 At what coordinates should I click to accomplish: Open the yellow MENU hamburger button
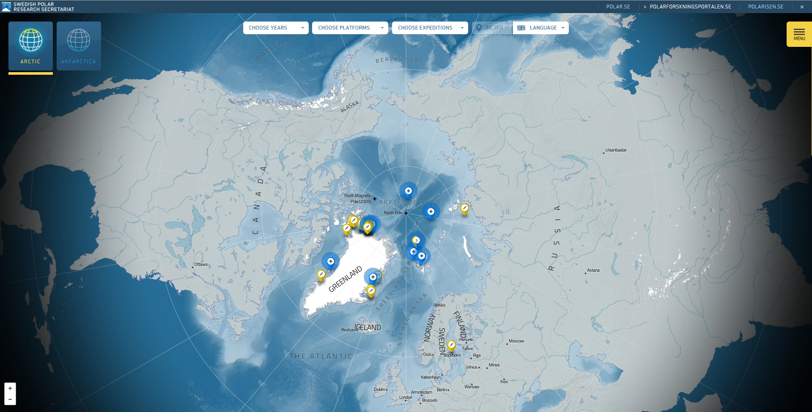click(x=799, y=34)
